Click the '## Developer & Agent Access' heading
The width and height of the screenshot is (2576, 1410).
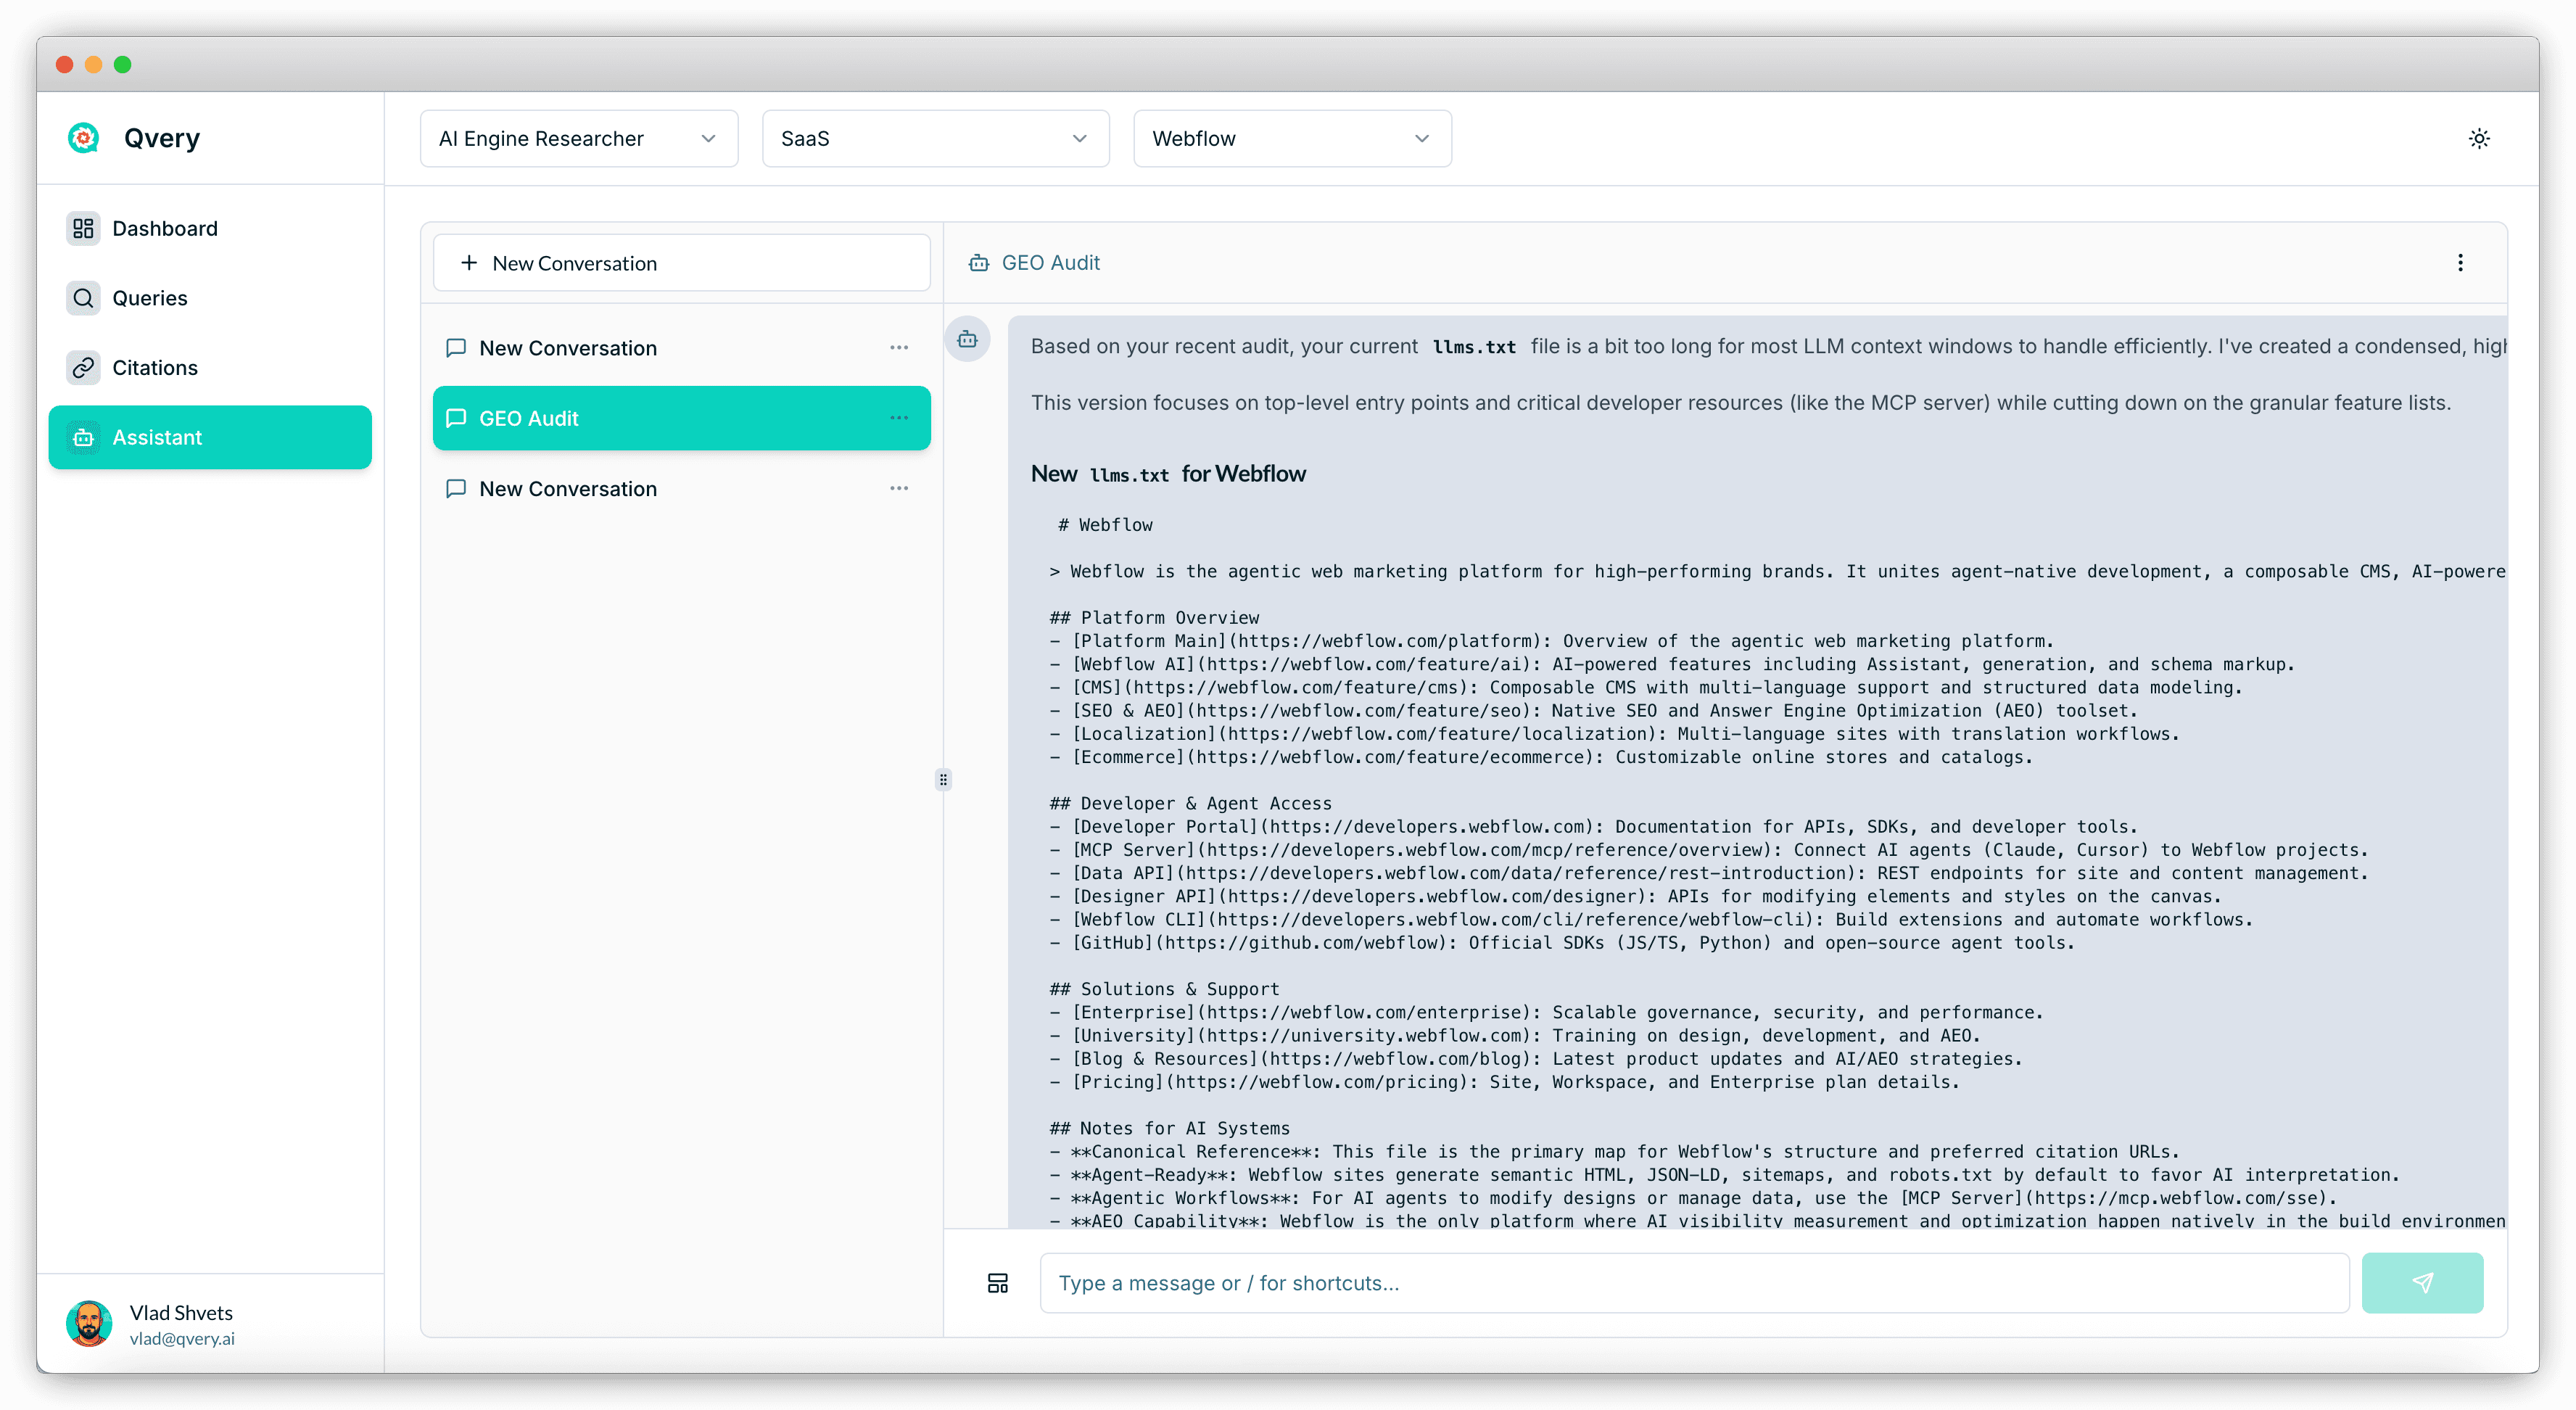pos(1190,803)
